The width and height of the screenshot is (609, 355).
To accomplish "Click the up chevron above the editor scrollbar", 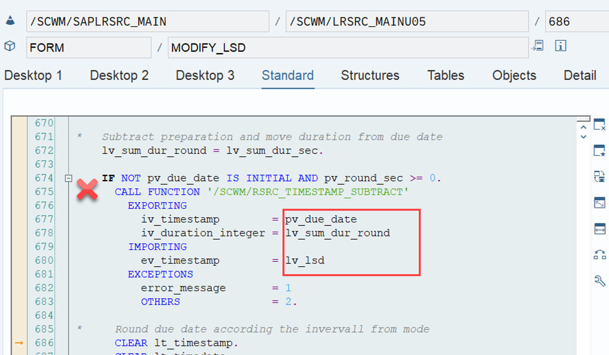I will [x=583, y=127].
